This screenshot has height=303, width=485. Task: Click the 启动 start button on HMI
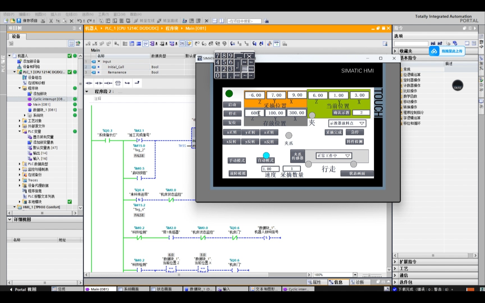tap(232, 105)
